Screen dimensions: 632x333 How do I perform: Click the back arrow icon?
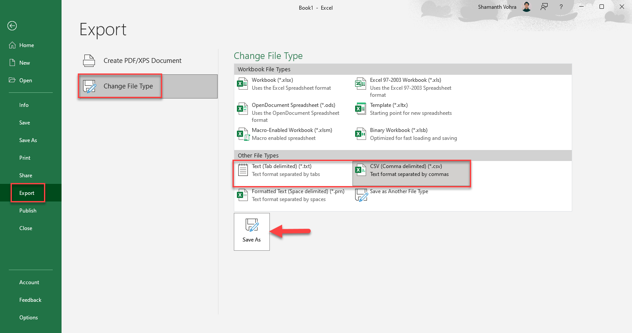12,26
